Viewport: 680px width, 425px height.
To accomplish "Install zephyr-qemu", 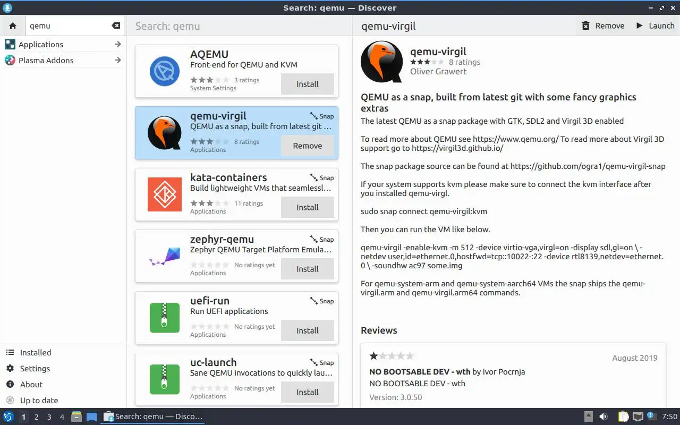I will click(307, 269).
